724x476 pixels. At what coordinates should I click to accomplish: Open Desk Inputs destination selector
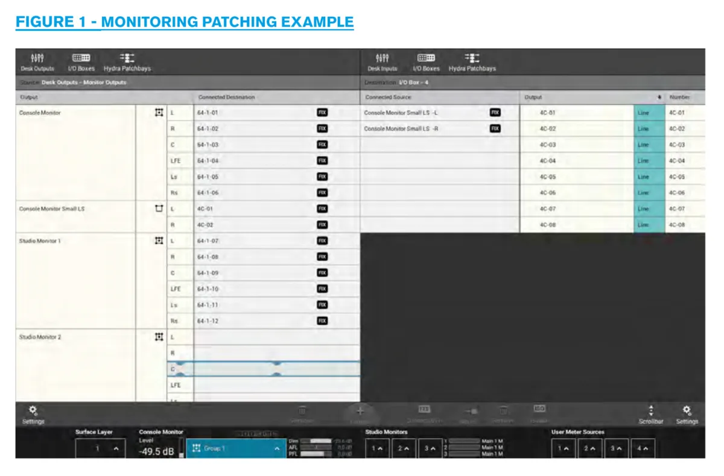[x=382, y=62]
